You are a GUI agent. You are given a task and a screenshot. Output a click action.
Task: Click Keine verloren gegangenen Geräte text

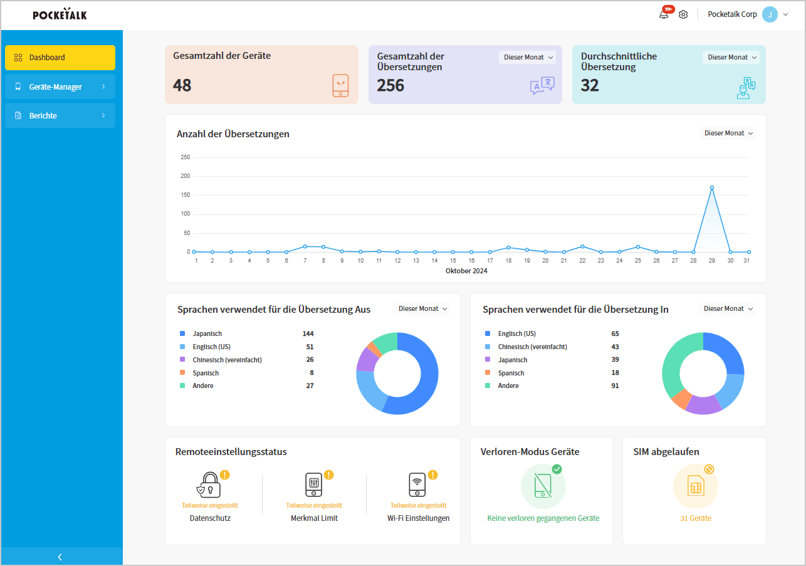pos(543,518)
